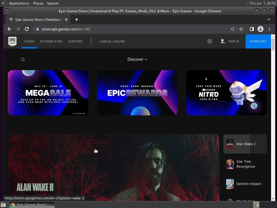Close the Epic Games Store tab
Viewport: 277px width, 208px height.
pos(66,19)
